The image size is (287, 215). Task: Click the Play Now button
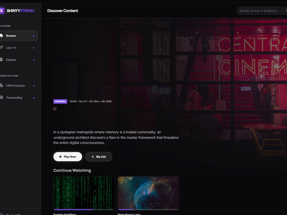coord(68,157)
